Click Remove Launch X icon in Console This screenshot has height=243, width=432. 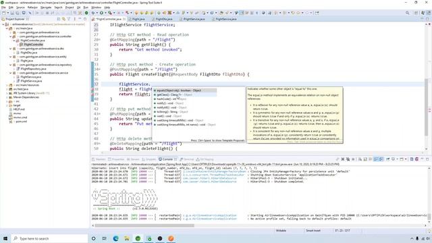343,159
